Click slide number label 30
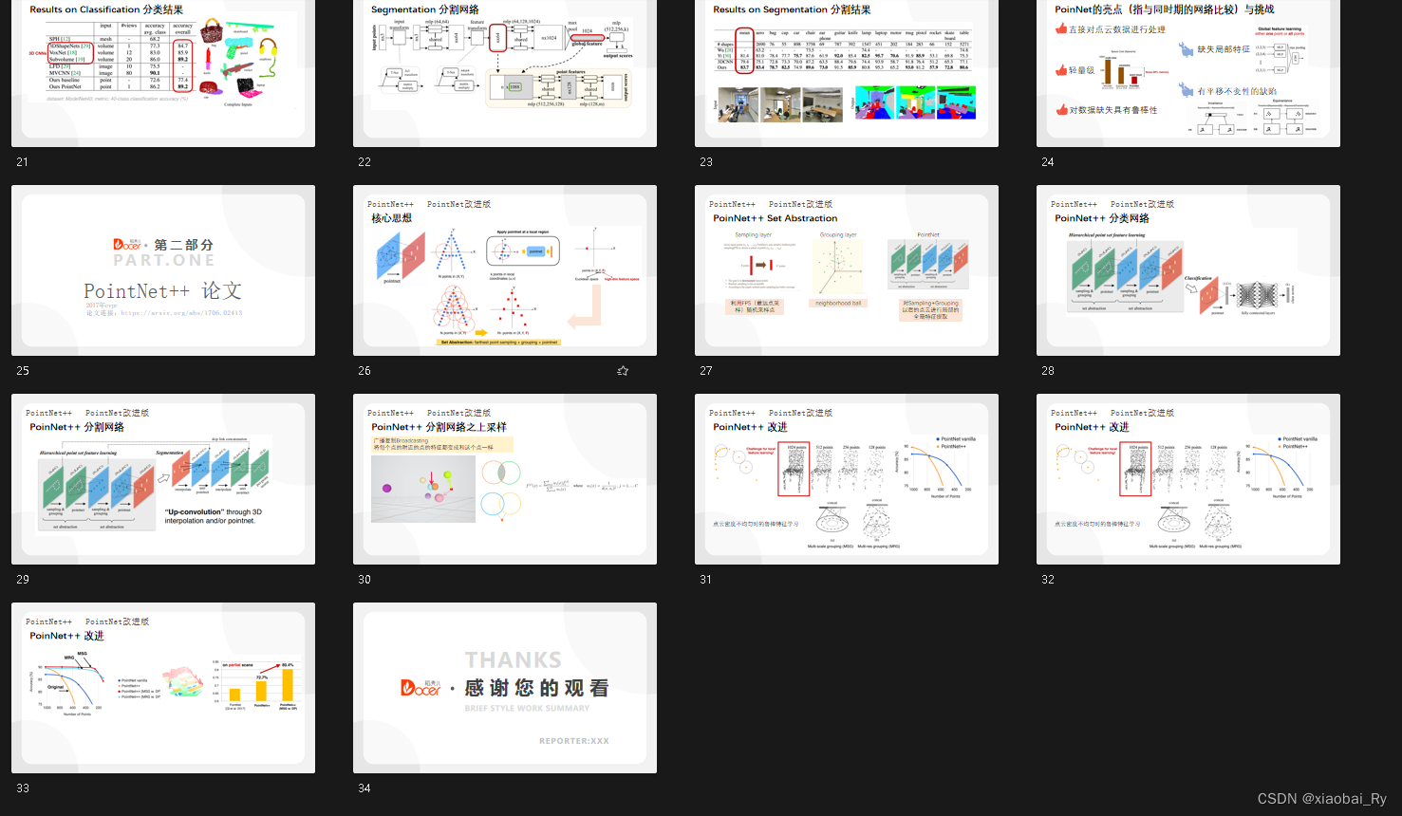 coord(365,580)
